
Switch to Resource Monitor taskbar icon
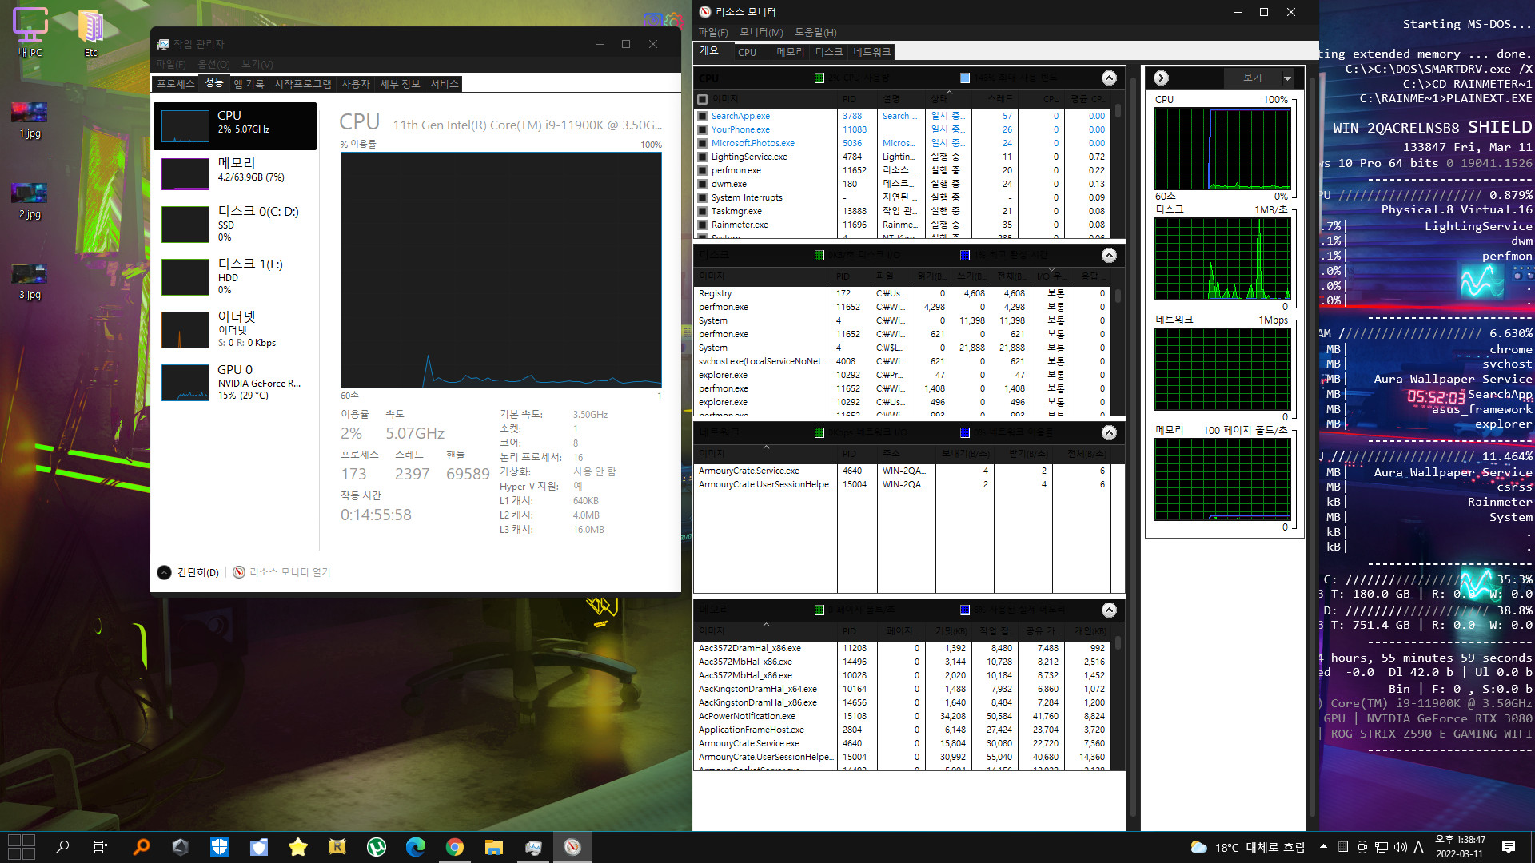pos(572,847)
